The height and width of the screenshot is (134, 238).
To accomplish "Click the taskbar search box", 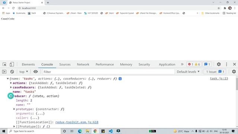I will point(34,131).
